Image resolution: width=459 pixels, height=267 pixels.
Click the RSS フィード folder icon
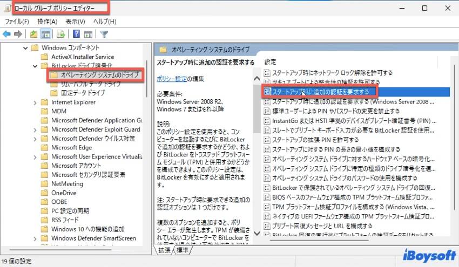click(x=44, y=220)
